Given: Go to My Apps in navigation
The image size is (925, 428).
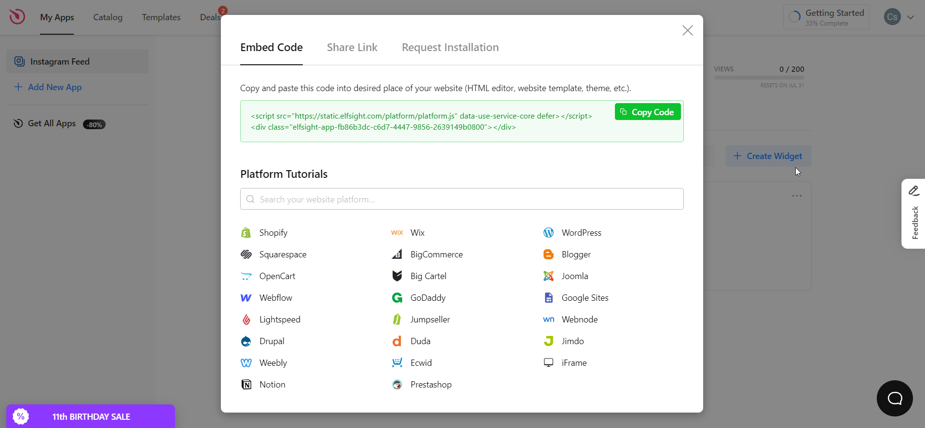Looking at the screenshot, I should click(x=57, y=17).
